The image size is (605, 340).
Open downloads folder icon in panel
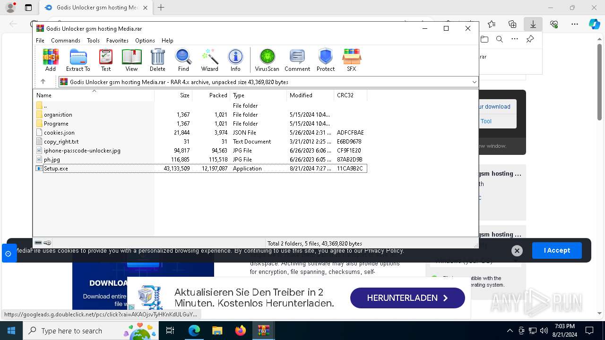(484, 40)
